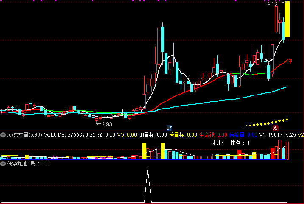Click the V1: 1961715.25 readout
Viewport: 304px width, 204px height.
click(x=277, y=135)
